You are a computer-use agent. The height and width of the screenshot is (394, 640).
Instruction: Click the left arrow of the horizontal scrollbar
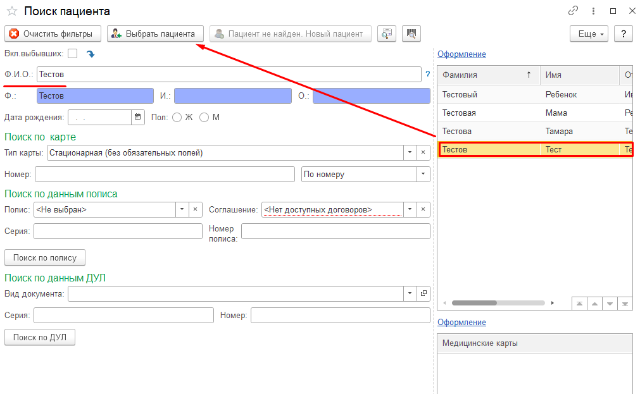[x=444, y=303]
